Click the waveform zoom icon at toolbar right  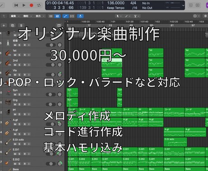pos(206,16)
